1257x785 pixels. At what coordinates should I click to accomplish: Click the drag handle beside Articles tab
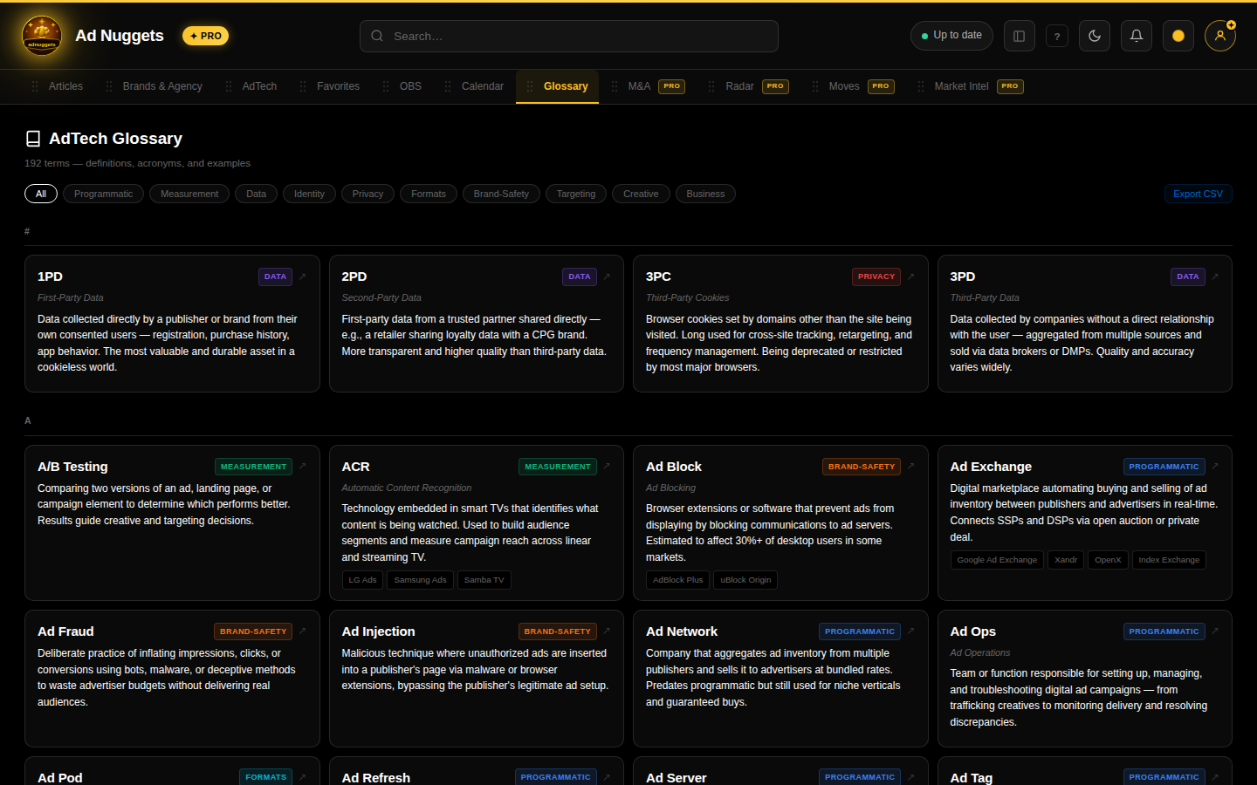coord(35,86)
